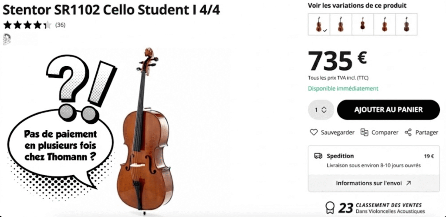The height and width of the screenshot is (217, 446).
Task: Click the Stentor brand logo icon
Action: 7,39
